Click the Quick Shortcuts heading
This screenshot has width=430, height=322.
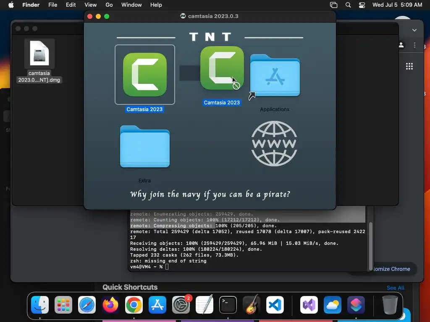[130, 287]
